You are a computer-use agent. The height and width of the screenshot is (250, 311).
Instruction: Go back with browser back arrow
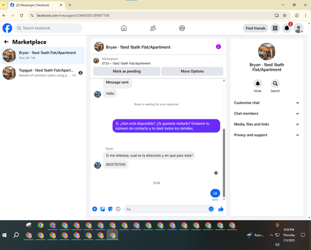(x=4, y=16)
